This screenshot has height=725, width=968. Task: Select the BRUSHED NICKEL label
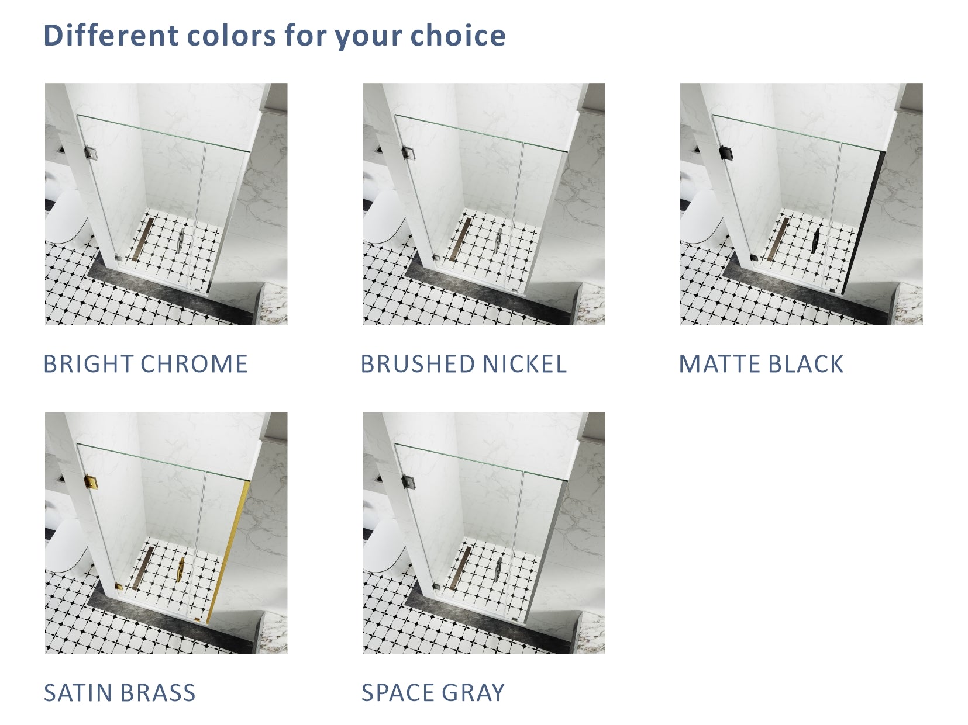pos(463,364)
